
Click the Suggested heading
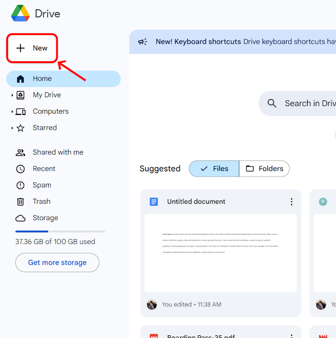pyautogui.click(x=160, y=169)
